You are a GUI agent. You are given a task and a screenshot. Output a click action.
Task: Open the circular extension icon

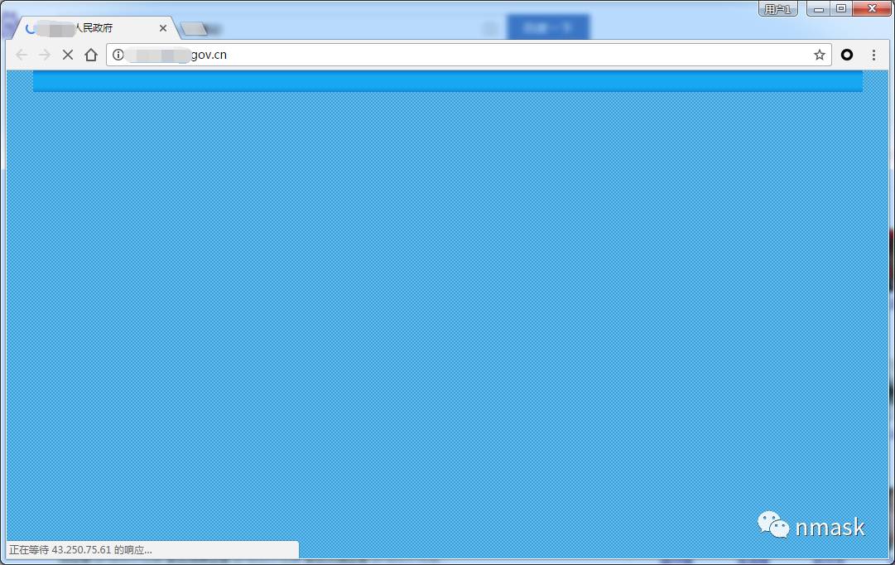point(847,56)
